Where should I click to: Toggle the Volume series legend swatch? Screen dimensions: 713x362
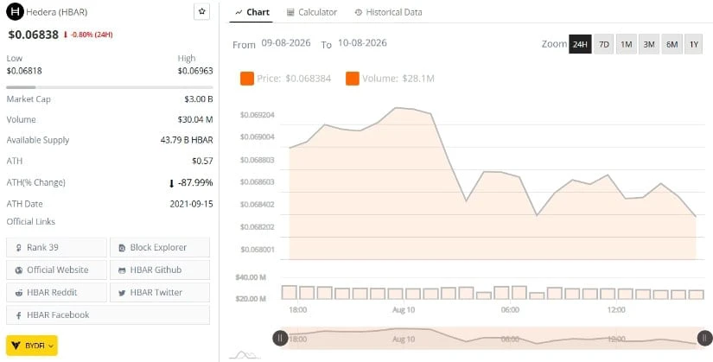353,79
